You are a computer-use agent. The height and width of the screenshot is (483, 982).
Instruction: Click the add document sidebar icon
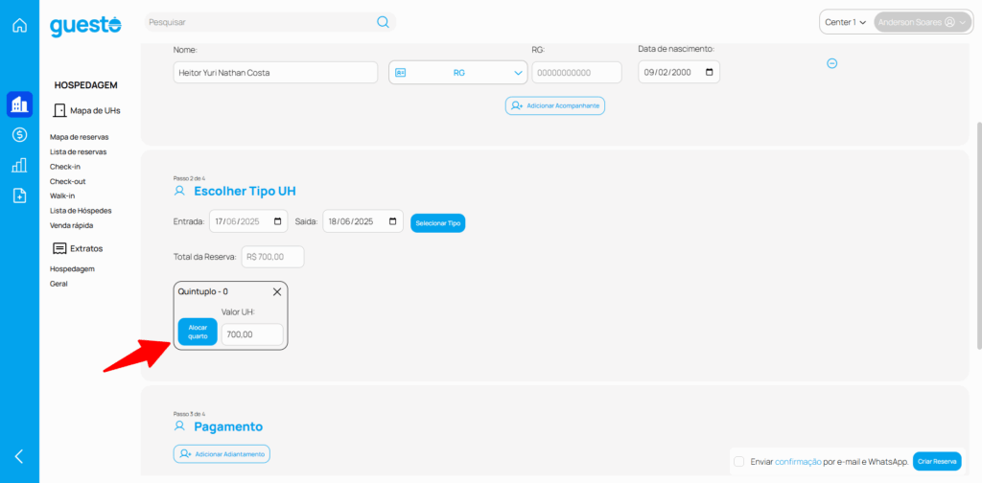pyautogui.click(x=19, y=195)
